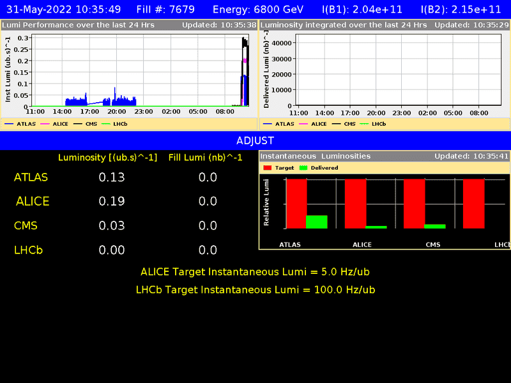511x383 pixels.
Task: Select ATLAS legend marker in Lumi Performance chart
Action: [x=10, y=124]
